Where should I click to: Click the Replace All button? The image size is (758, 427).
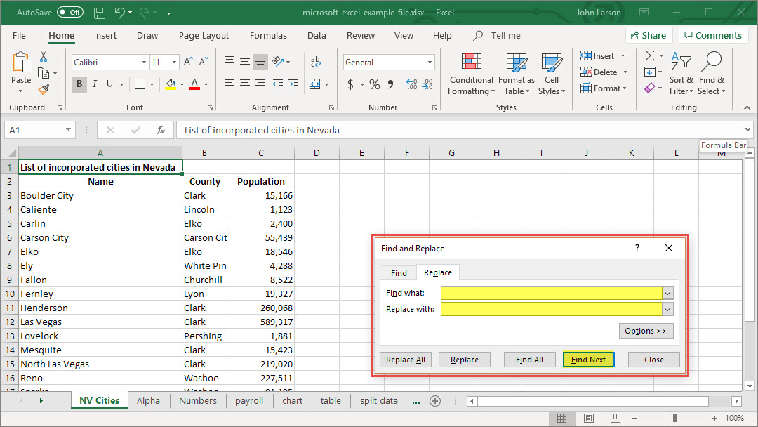406,360
